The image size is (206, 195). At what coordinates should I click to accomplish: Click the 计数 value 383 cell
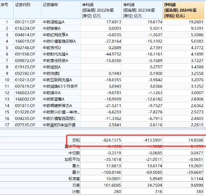tap(183, 192)
